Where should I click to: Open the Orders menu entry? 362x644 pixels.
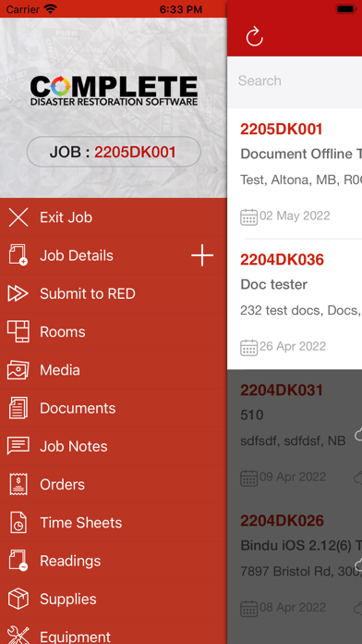pyautogui.click(x=114, y=484)
